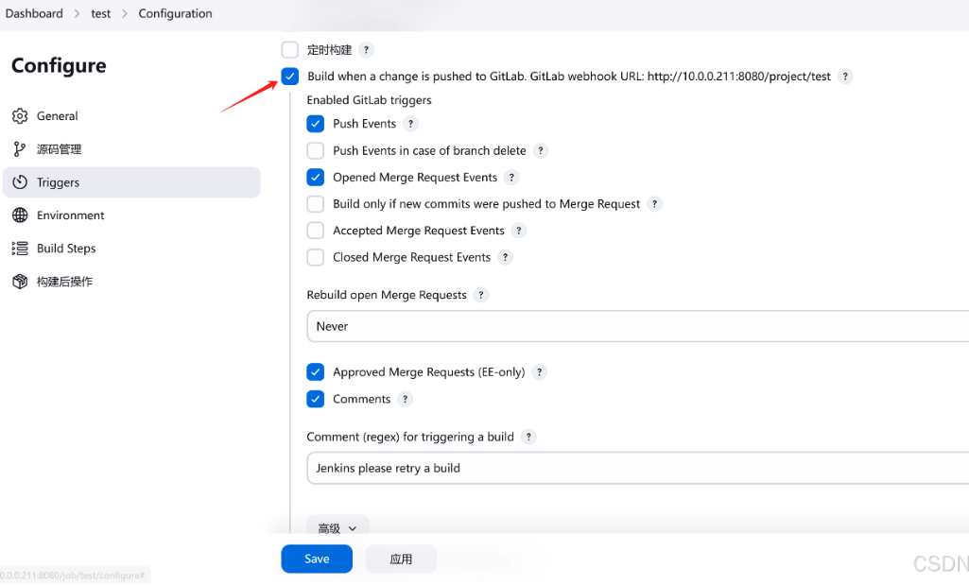The image size is (969, 585).
Task: Click the 源码管理 branch icon
Action: [x=20, y=149]
